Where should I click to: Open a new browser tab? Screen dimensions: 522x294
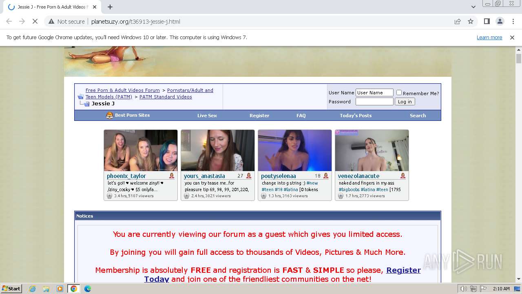coord(110,7)
